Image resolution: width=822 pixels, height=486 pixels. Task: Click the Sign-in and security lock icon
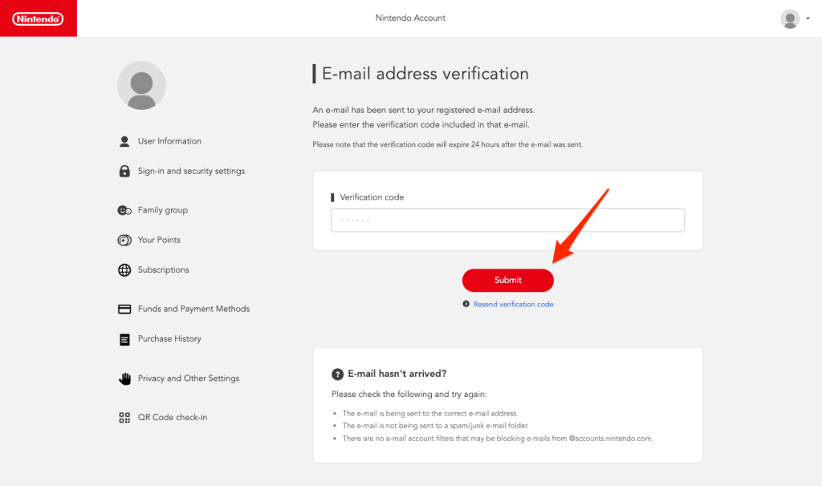tap(124, 171)
